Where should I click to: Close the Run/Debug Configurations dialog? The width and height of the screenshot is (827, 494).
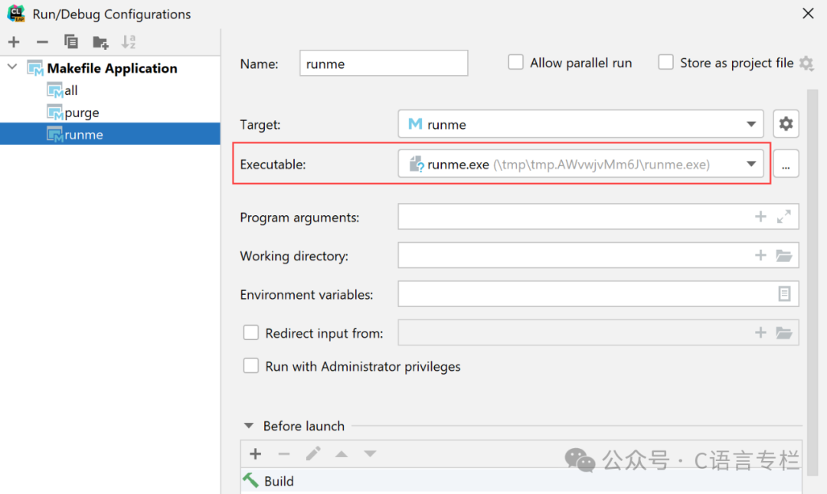pos(808,14)
